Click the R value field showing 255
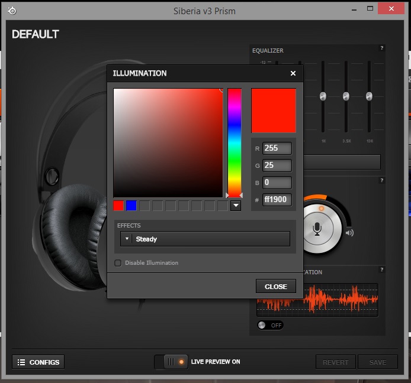This screenshot has width=411, height=383. (x=277, y=148)
